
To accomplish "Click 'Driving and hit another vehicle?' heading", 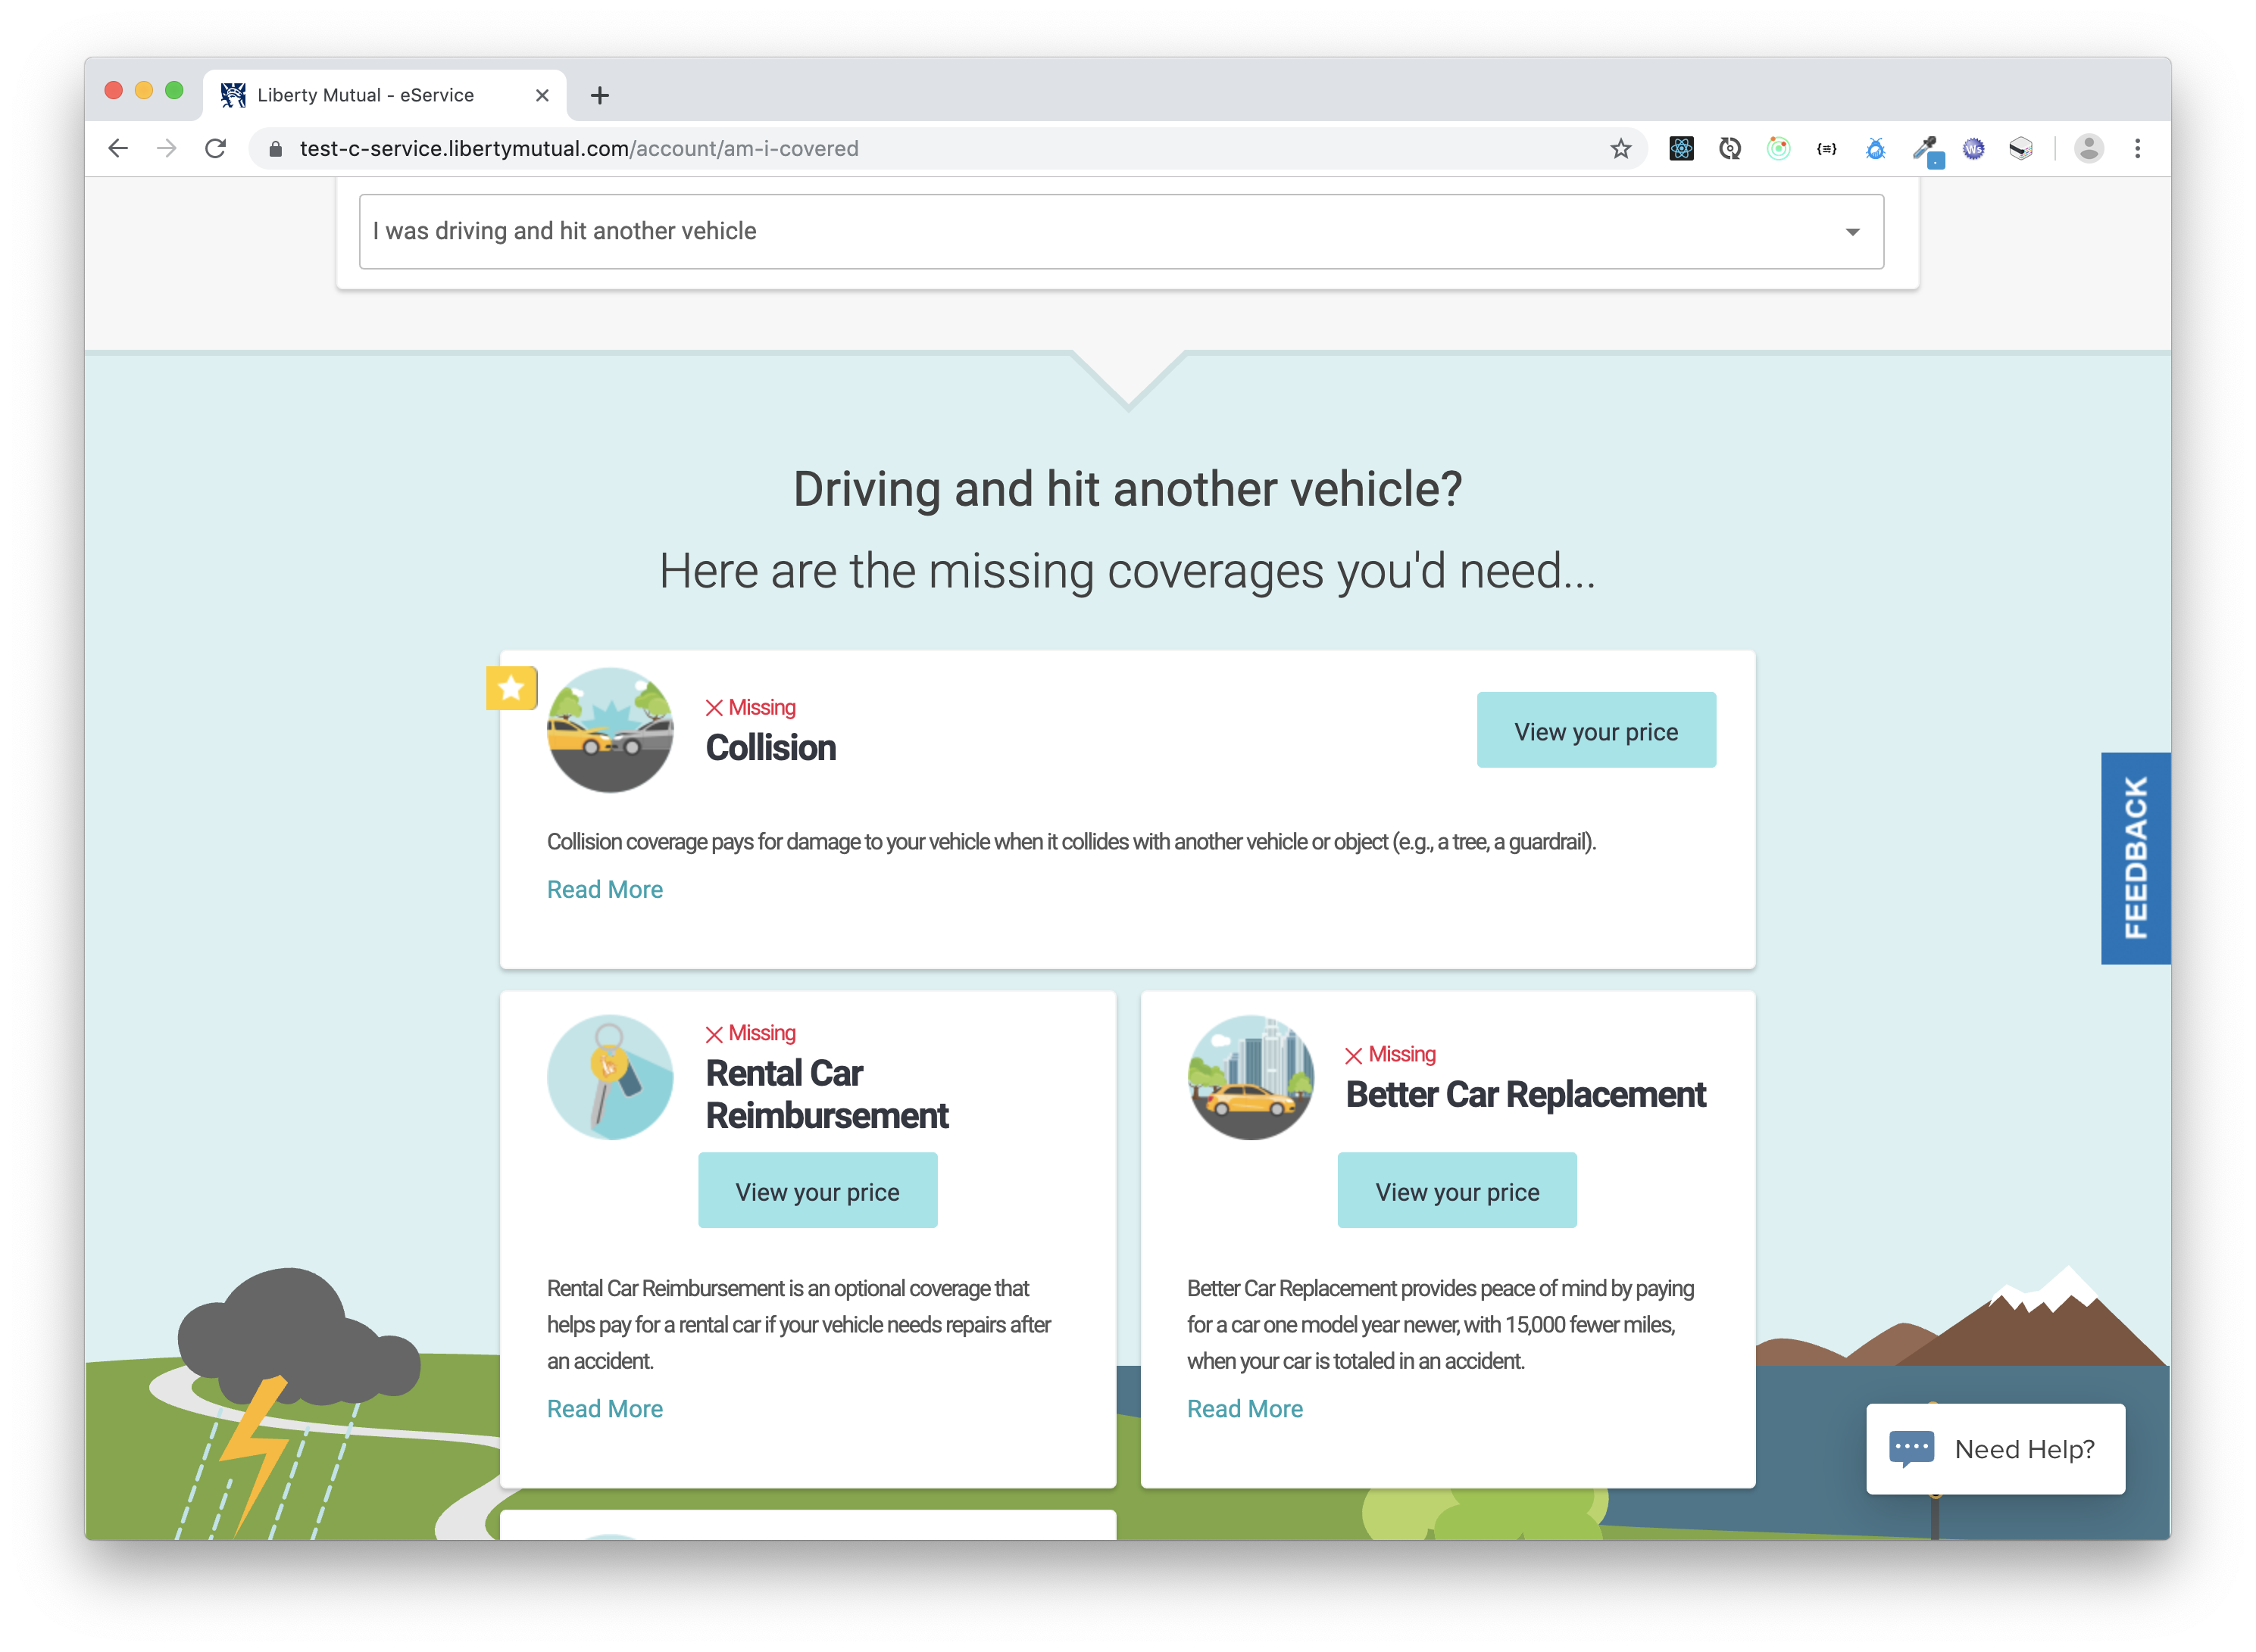I will [1127, 490].
